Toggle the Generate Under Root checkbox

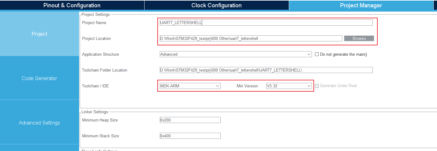pyautogui.click(x=317, y=86)
